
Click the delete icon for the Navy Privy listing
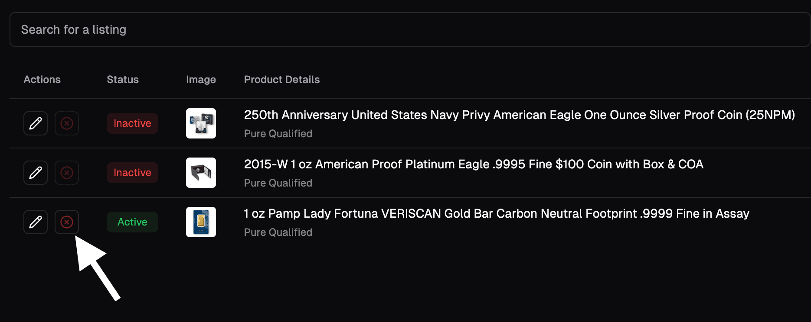click(x=66, y=123)
